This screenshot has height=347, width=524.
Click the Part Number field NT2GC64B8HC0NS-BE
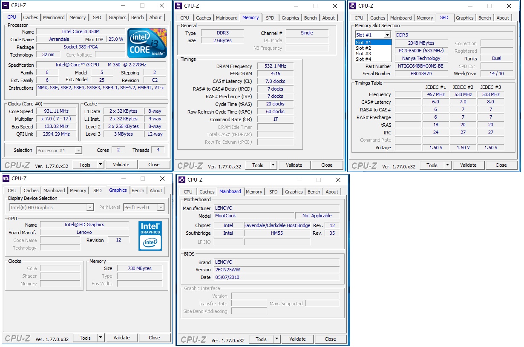[421, 66]
